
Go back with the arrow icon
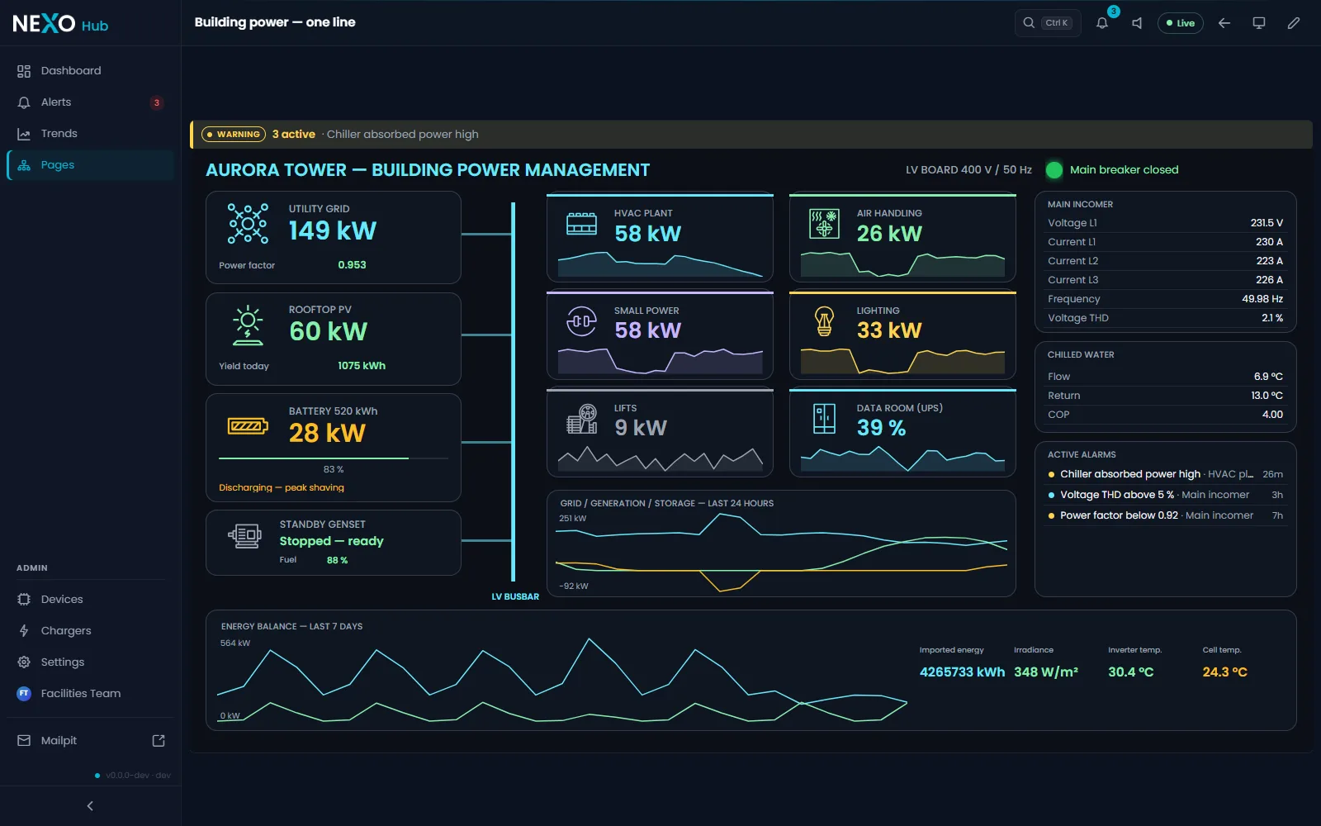pyautogui.click(x=1224, y=23)
